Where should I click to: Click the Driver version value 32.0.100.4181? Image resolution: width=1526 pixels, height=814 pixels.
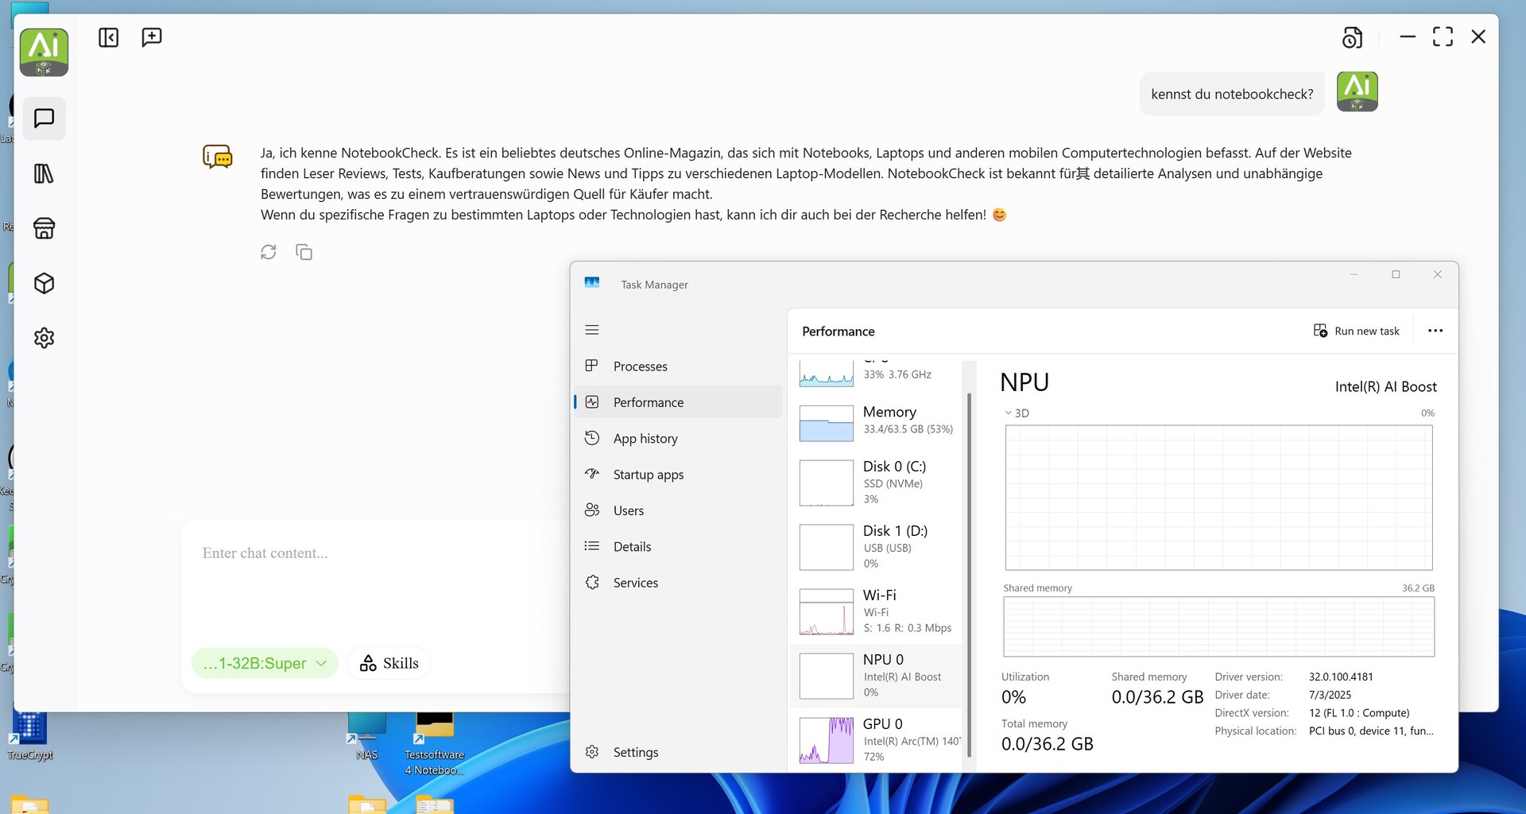pos(1341,677)
